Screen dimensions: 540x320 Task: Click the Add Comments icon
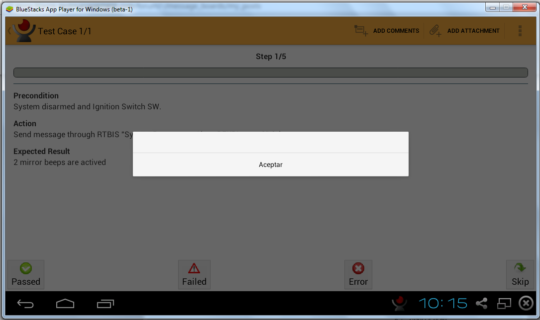click(361, 31)
